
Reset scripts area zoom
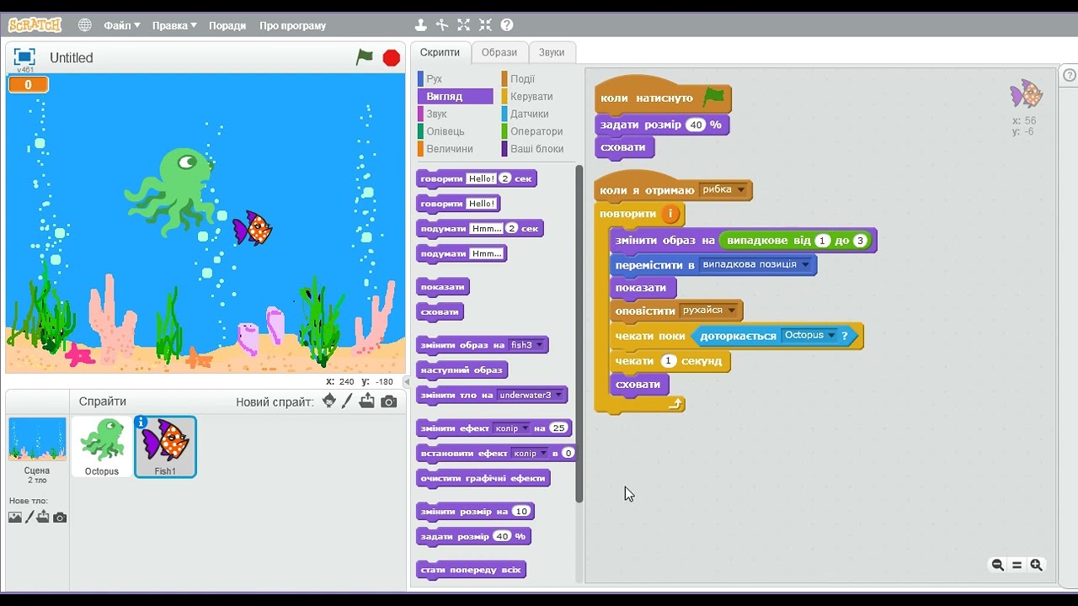pos(1017,565)
